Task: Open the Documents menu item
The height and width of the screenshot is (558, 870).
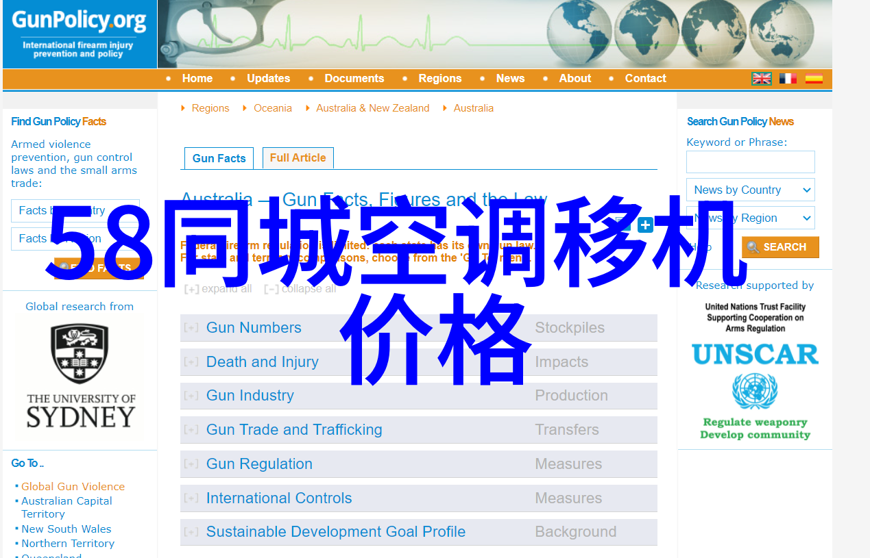Action: pyautogui.click(x=354, y=79)
